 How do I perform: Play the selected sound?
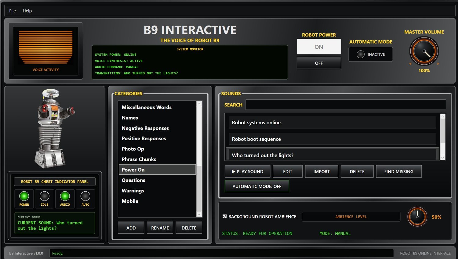pos(248,172)
